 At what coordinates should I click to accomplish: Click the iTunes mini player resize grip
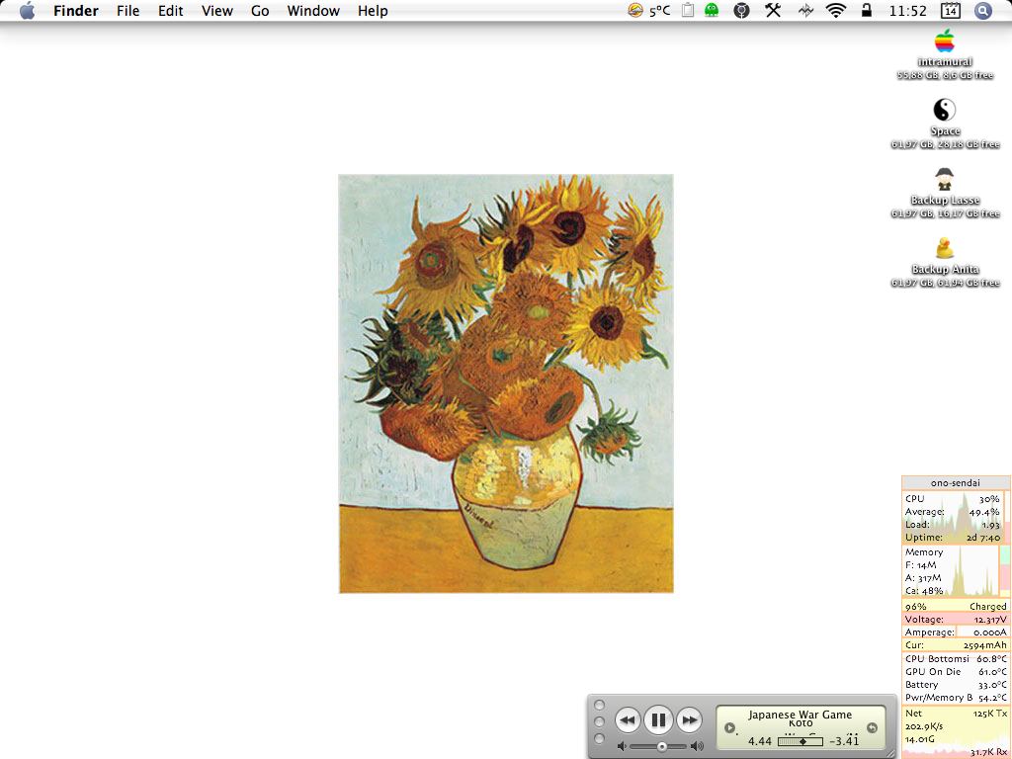pos(890,752)
